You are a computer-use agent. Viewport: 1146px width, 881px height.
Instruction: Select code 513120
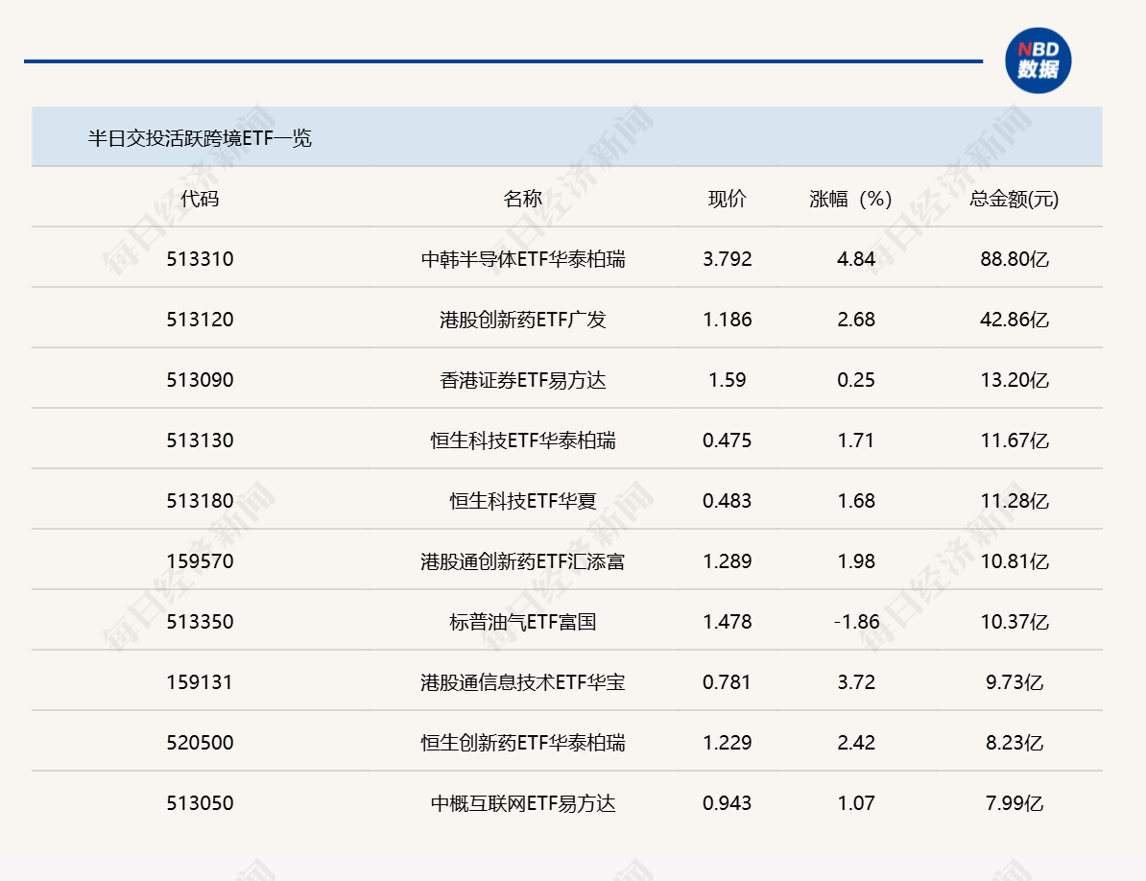[x=201, y=320]
